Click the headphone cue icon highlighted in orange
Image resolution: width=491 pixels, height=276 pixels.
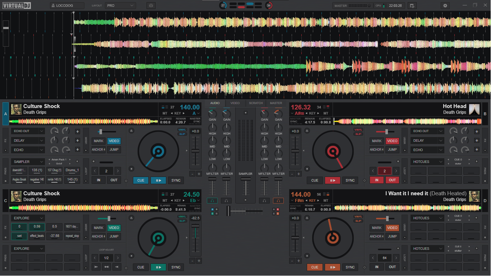tap(278, 201)
